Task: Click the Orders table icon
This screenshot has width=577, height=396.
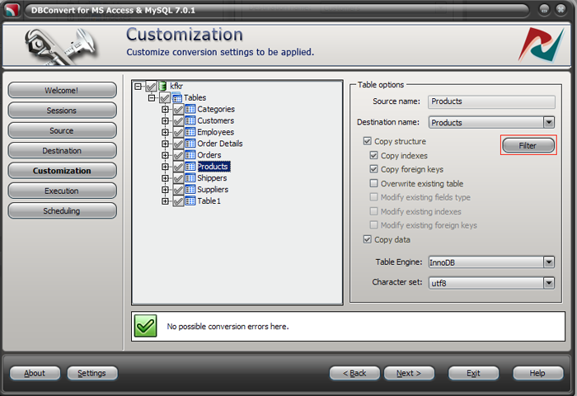Action: pos(190,155)
